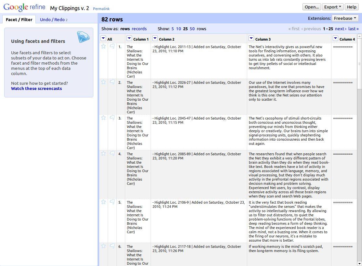Click the Highlight Loc. 2026-27 cell

199,96
